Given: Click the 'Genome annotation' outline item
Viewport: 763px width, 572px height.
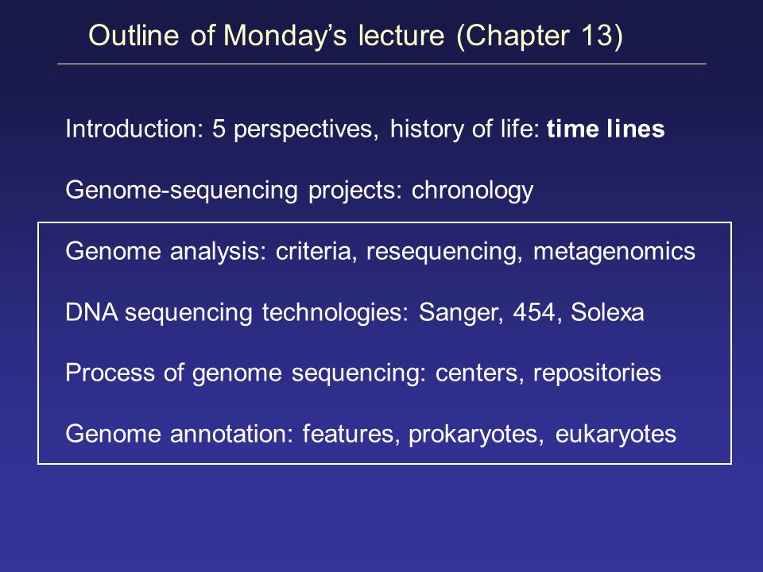Looking at the screenshot, I should [x=371, y=435].
